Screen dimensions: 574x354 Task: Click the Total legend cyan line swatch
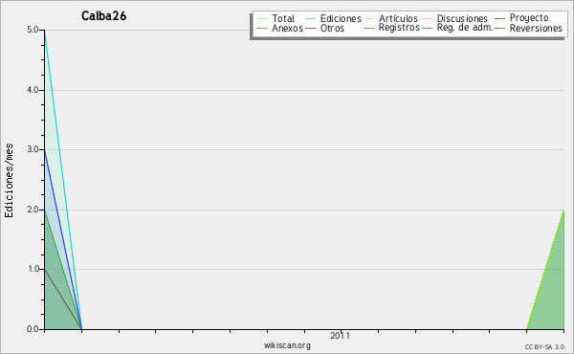pyautogui.click(x=262, y=19)
